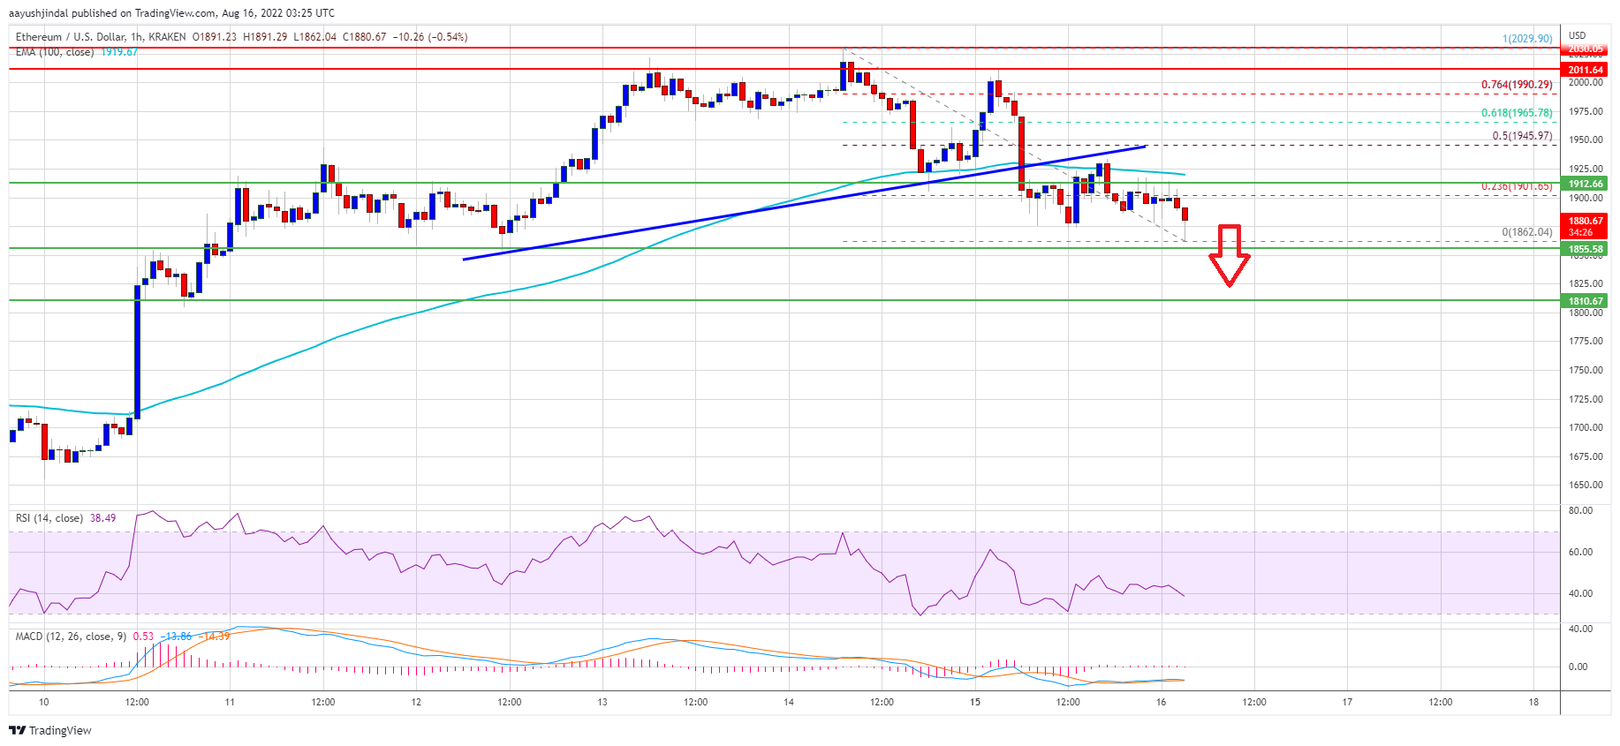
Task: Select the 0.764(1990.29) Fibonacci label
Action: point(1516,85)
